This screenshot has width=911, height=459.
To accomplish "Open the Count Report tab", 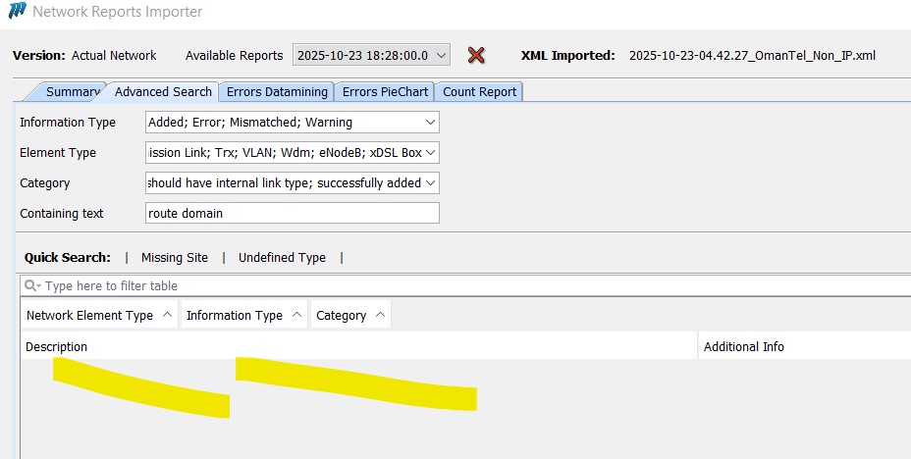I will (479, 92).
